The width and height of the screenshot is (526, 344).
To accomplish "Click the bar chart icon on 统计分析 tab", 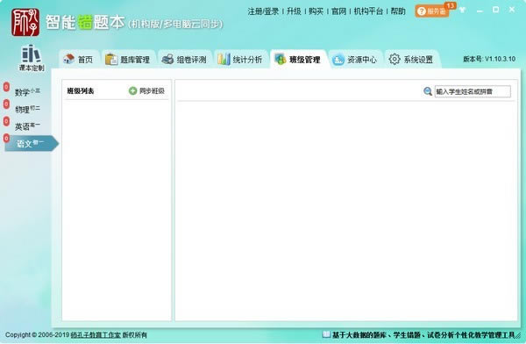I will tap(224, 59).
